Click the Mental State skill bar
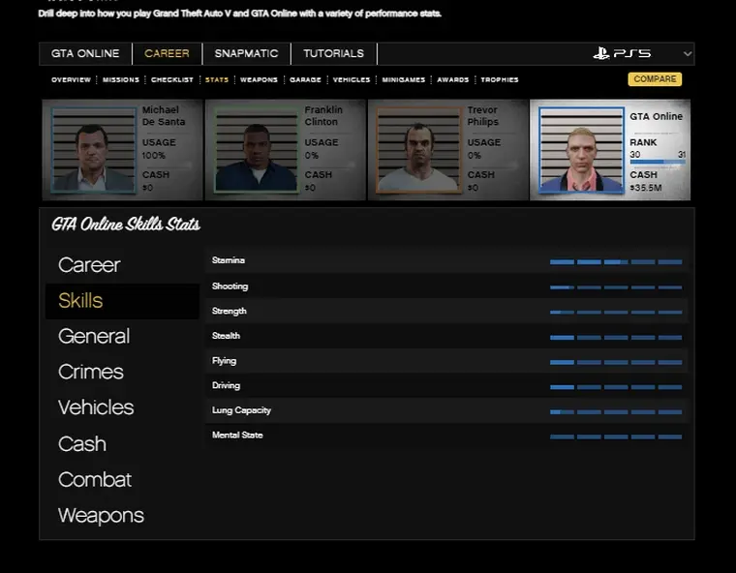 click(x=616, y=437)
